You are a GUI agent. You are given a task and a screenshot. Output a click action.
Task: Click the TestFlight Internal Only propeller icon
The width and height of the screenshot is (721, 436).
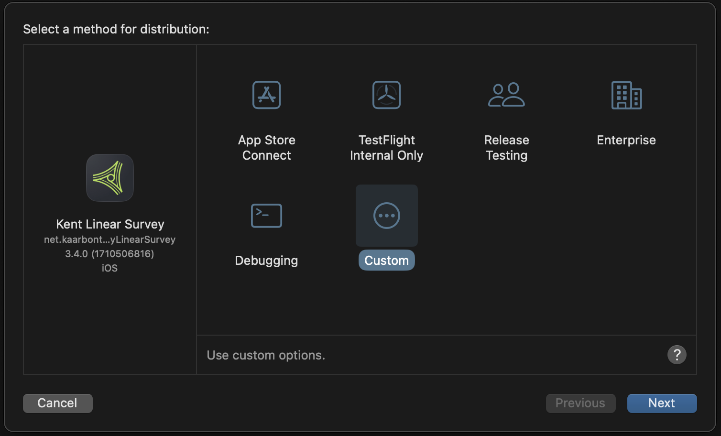[386, 95]
